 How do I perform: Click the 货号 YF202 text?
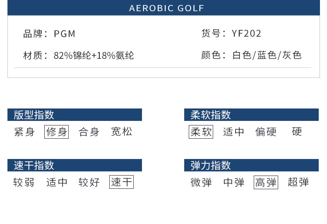point(231,34)
